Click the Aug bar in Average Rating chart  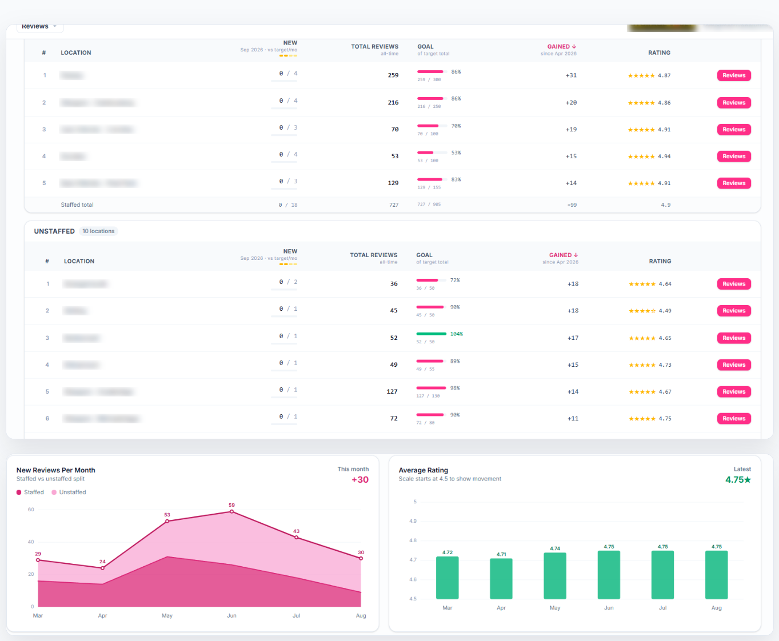[717, 575]
